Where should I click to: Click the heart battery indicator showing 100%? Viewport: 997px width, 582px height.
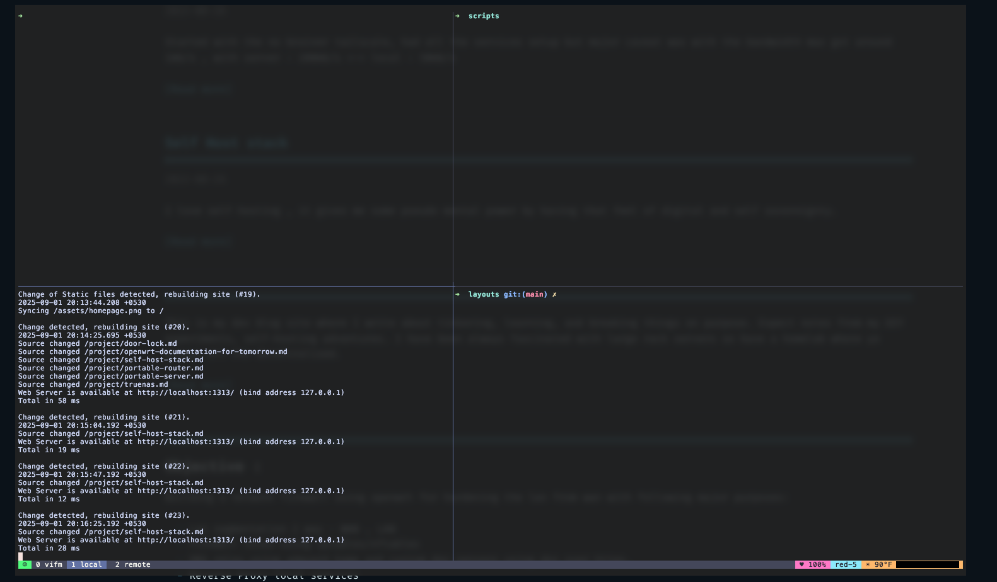[x=812, y=564]
